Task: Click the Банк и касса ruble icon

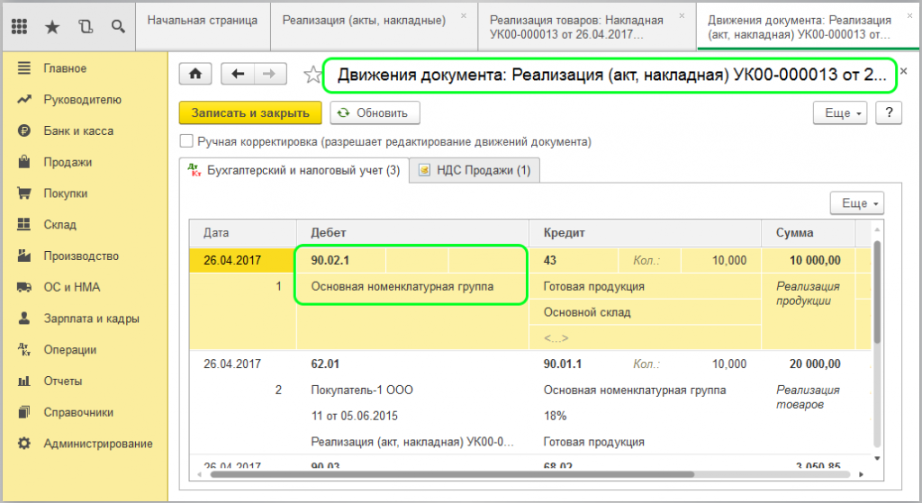Action: point(24,130)
